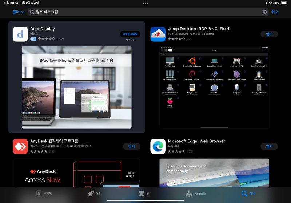Open the Microsoft Edge app icon
This screenshot has width=291, height=203.
coord(158,146)
